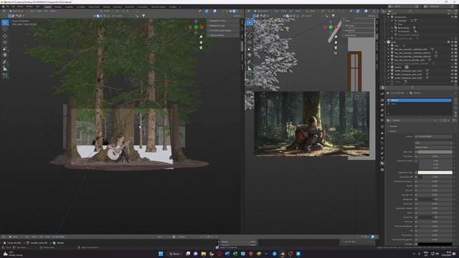Toggle Armature row visibility eye in outliner

[453, 17]
